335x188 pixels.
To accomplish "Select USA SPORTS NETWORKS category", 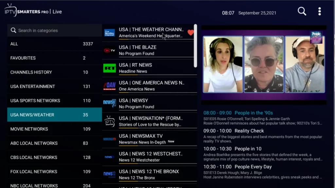I will (x=55, y=101).
